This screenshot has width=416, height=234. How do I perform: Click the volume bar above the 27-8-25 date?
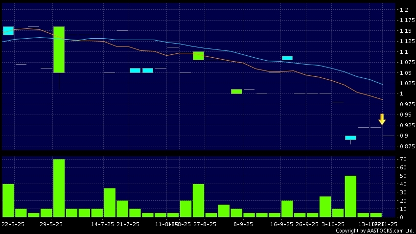tap(198, 200)
